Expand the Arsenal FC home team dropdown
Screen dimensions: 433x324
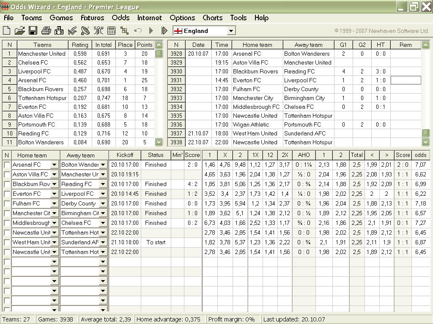pyautogui.click(x=55, y=165)
